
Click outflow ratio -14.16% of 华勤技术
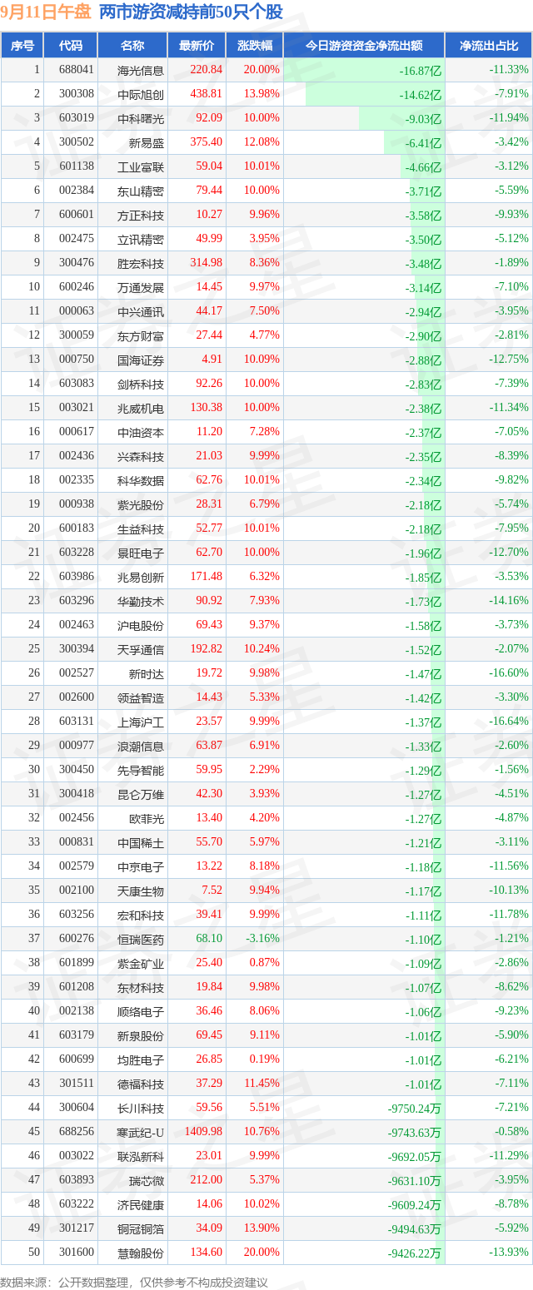(509, 601)
